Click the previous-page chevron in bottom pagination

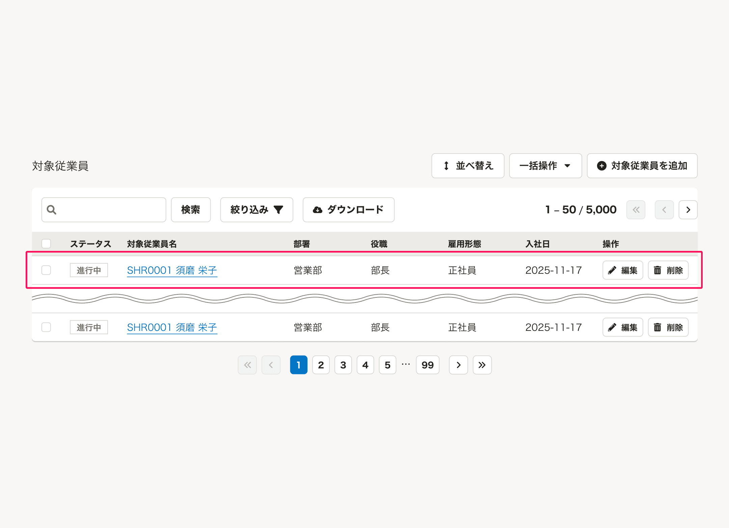click(271, 365)
